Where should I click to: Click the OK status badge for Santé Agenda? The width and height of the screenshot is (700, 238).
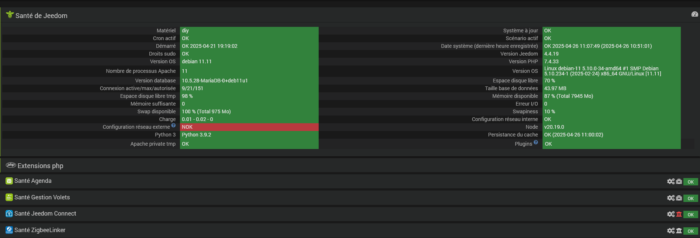(690, 182)
